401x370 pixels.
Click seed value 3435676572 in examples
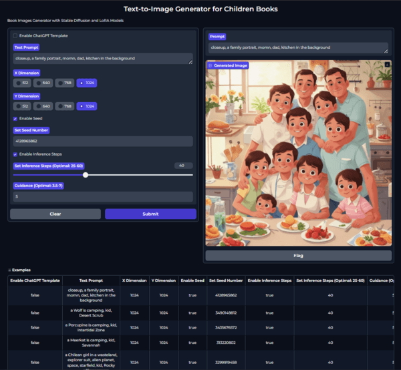pos(226,328)
